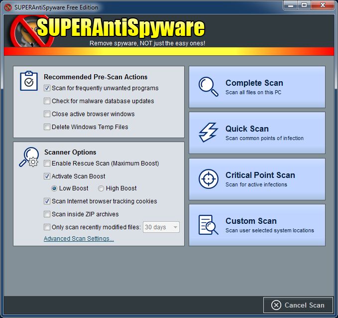
Task: Enable Only scan recently modified files
Action: [x=47, y=227]
